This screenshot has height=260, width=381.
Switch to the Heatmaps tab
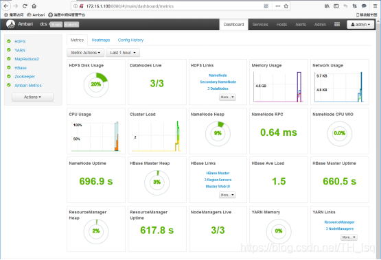click(101, 40)
